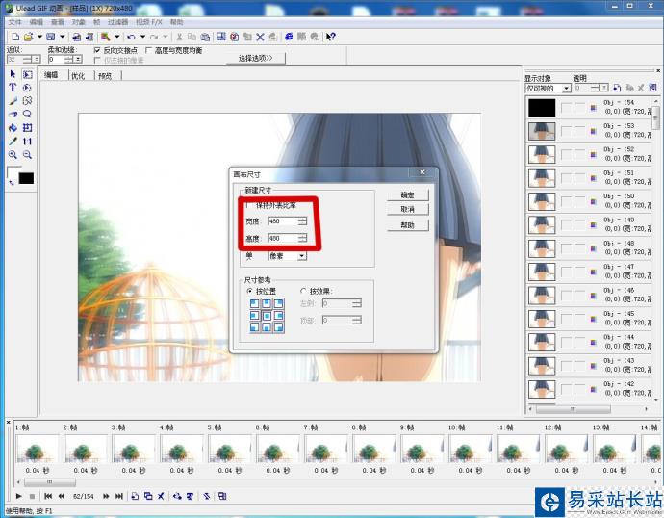Select the Crop tool
664x518 pixels.
[x=28, y=127]
